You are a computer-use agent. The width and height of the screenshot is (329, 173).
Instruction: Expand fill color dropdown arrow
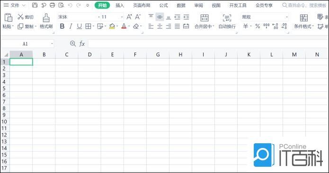coord(117,26)
